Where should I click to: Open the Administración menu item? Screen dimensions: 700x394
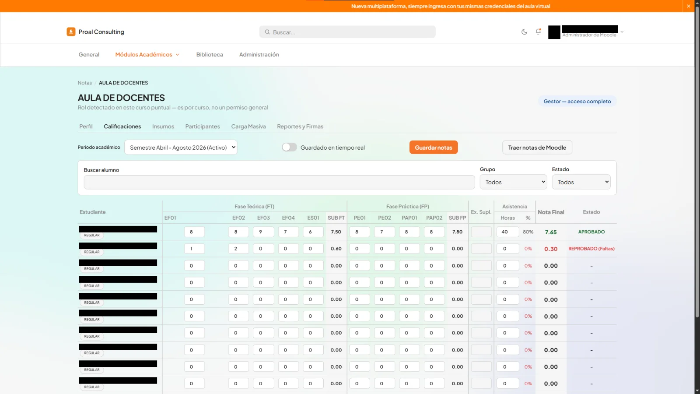click(259, 55)
